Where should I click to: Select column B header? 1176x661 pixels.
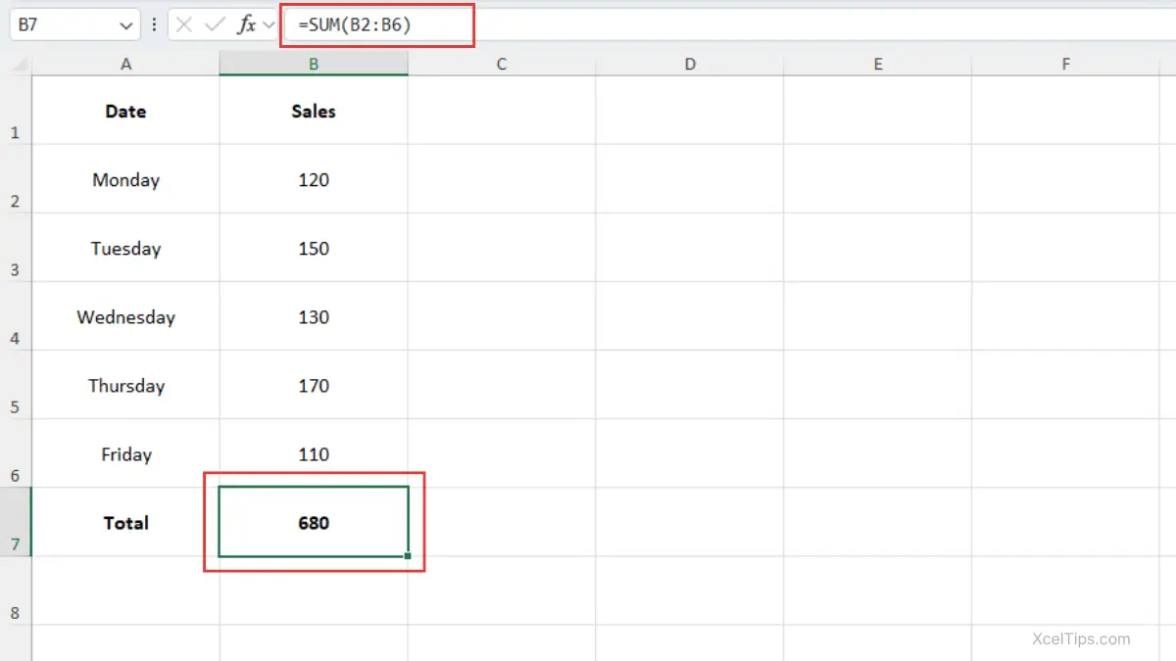click(314, 65)
